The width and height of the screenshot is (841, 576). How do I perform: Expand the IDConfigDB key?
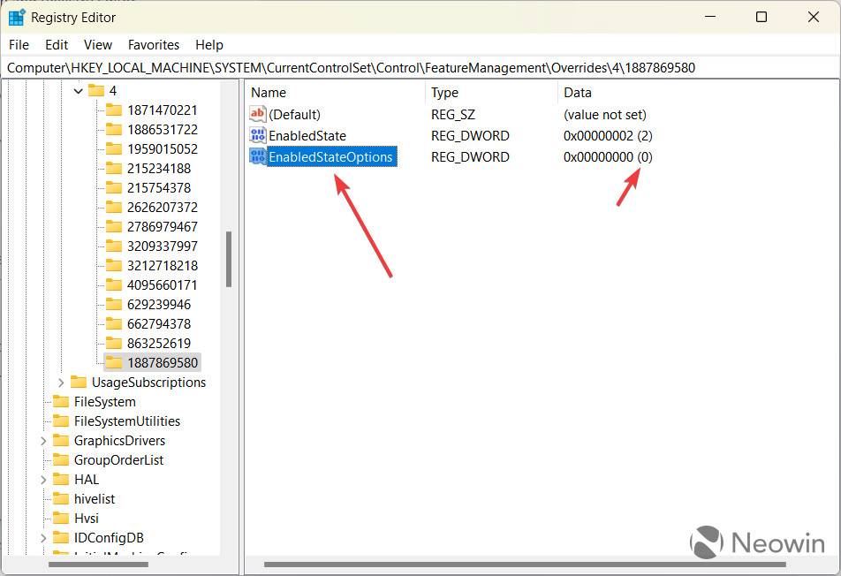(43, 538)
